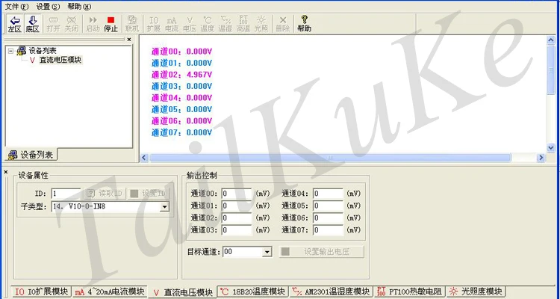
Task: Click the ID input field
Action: click(66, 194)
